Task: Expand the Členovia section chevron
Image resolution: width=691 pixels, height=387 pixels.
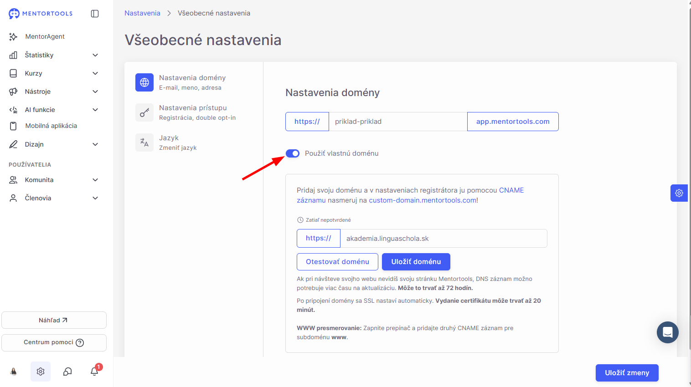Action: tap(95, 198)
